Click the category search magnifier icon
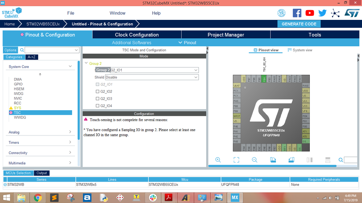The width and height of the screenshot is (362, 203). point(22,50)
